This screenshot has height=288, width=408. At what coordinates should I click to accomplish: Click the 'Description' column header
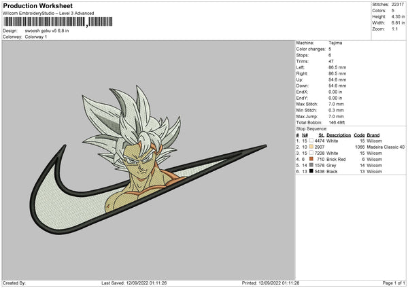tap(339, 135)
